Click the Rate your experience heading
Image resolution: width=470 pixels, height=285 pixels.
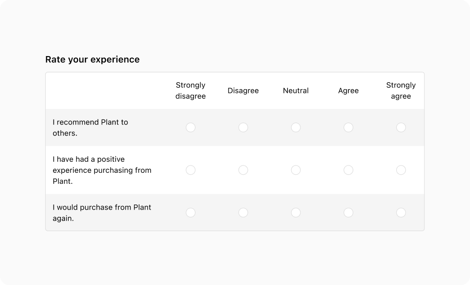pos(92,59)
